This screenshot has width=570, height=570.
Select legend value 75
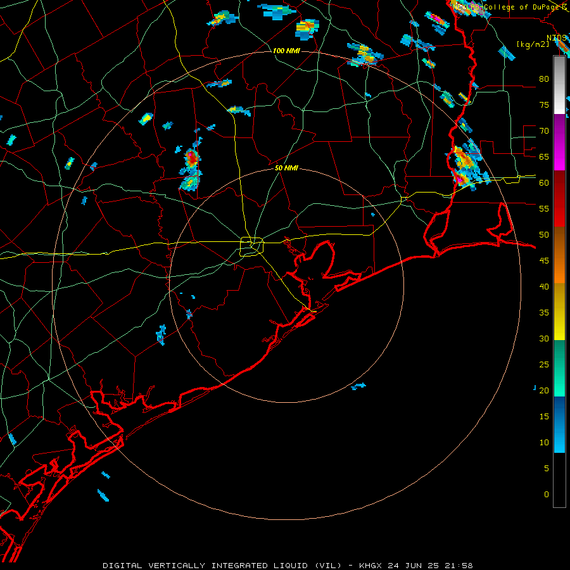coord(544,104)
